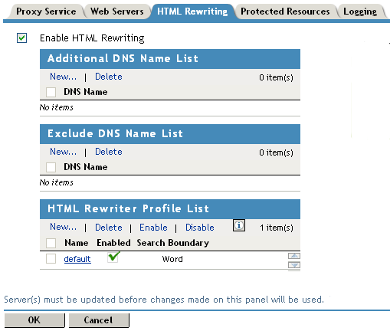
Task: Click the Name column header
Action: tap(77, 243)
